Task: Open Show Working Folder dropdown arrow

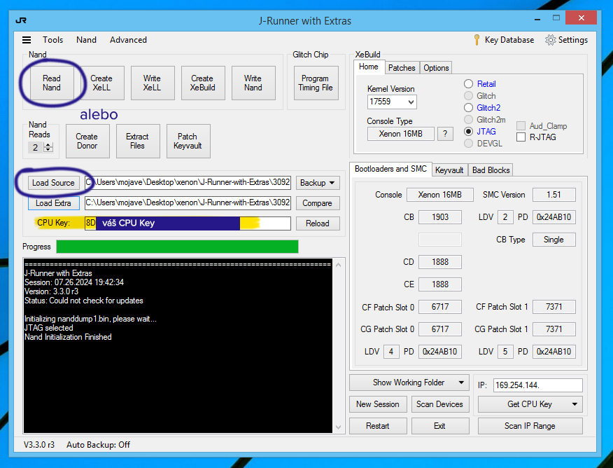Action: (461, 383)
